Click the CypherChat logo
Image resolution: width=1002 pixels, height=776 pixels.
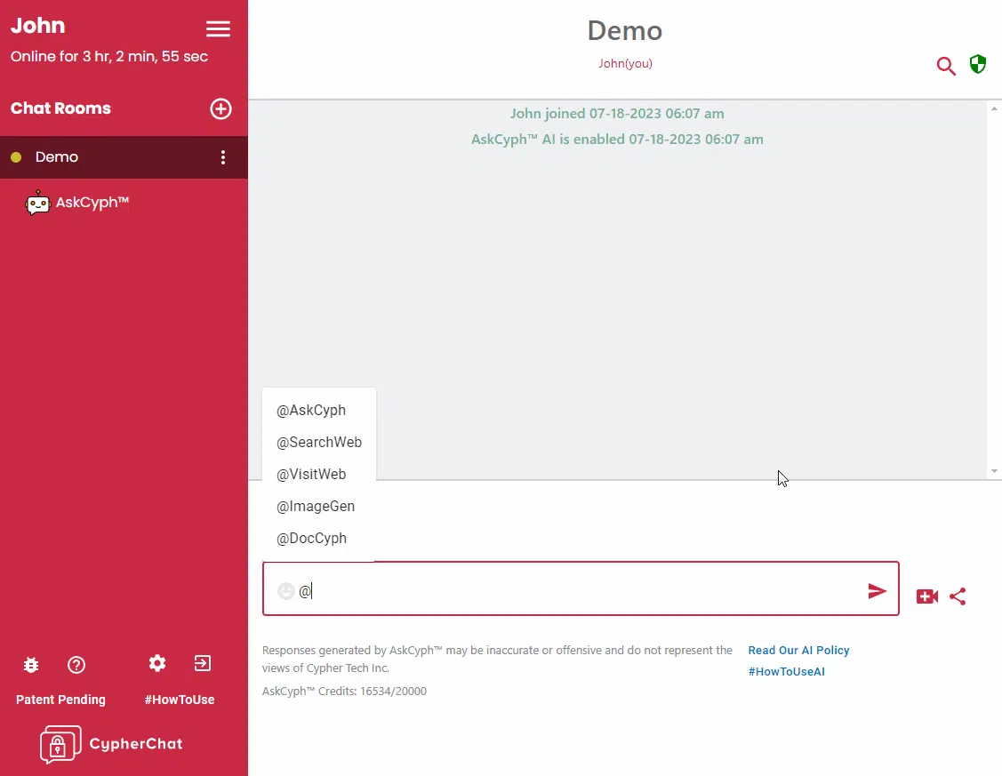pyautogui.click(x=111, y=744)
